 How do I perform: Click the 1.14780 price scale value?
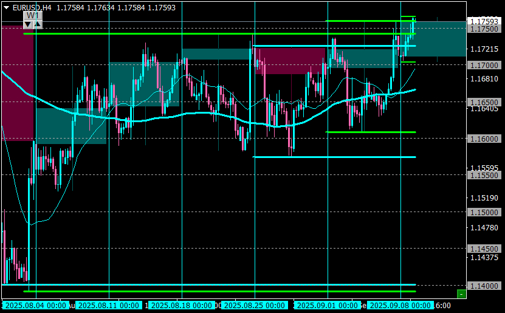point(484,228)
